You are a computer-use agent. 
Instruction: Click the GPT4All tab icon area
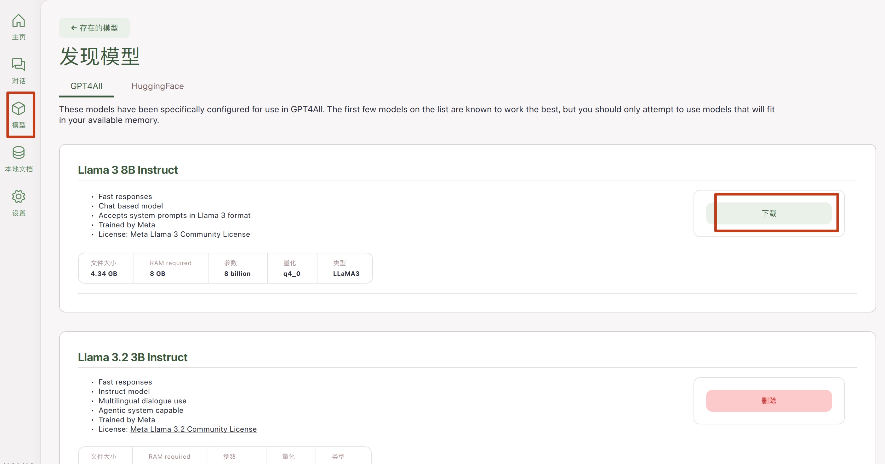click(87, 86)
